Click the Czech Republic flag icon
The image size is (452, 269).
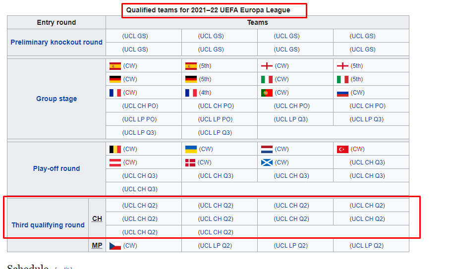pos(115,246)
